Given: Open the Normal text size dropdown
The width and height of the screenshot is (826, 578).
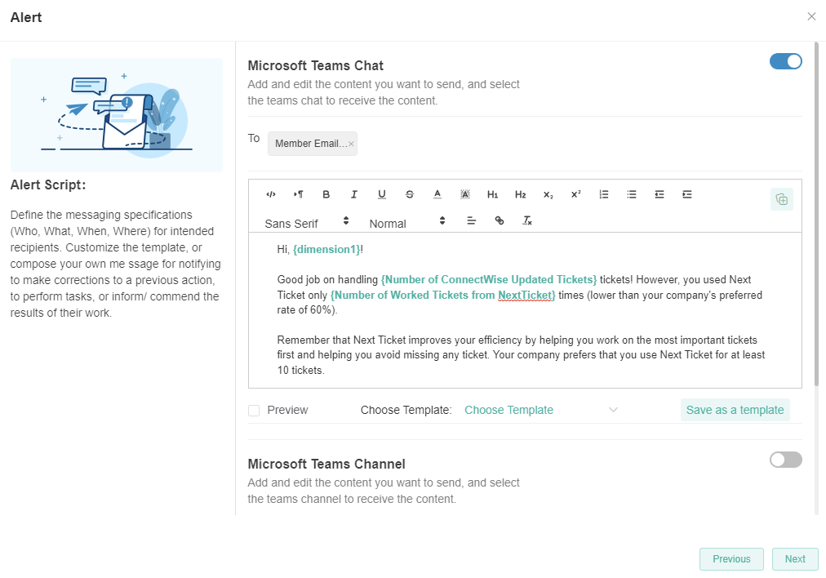Looking at the screenshot, I should tap(406, 222).
